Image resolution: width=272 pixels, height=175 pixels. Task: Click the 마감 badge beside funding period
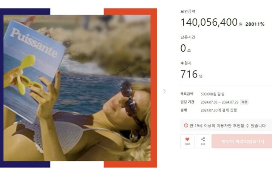244,102
